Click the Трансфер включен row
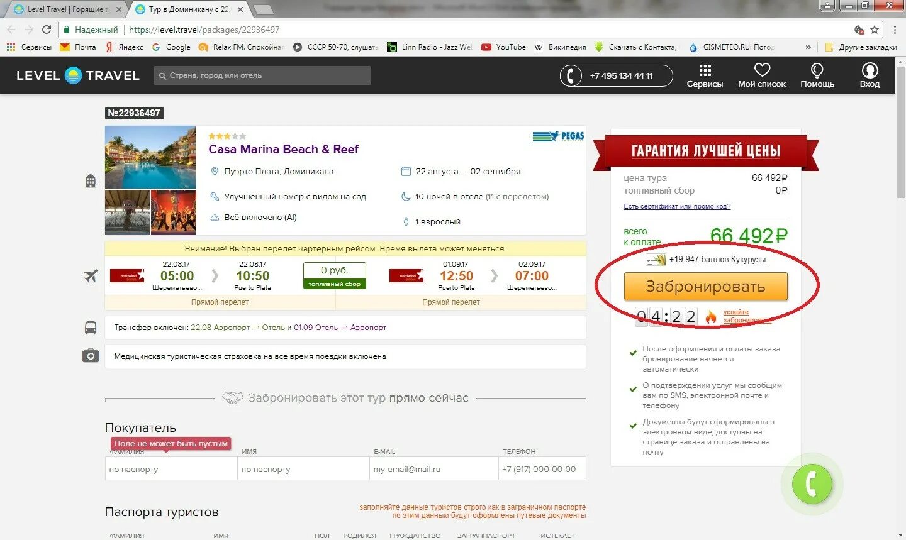Image resolution: width=906 pixels, height=540 pixels. pyautogui.click(x=345, y=328)
